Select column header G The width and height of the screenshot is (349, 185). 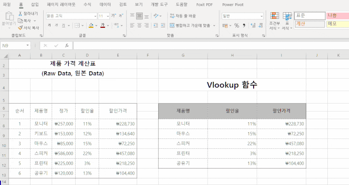click(x=183, y=56)
